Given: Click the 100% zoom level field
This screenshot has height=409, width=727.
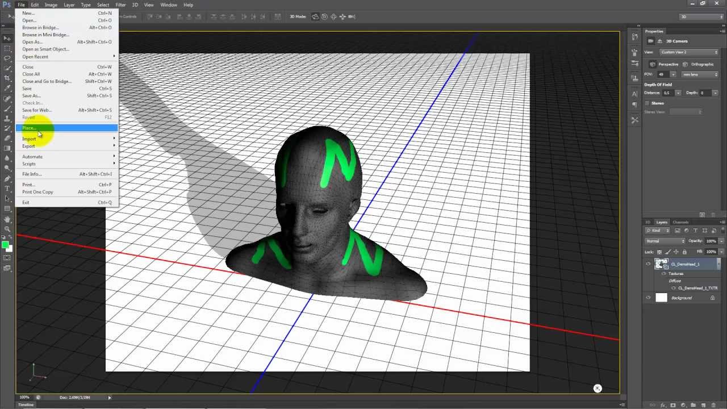Looking at the screenshot, I should tap(24, 397).
